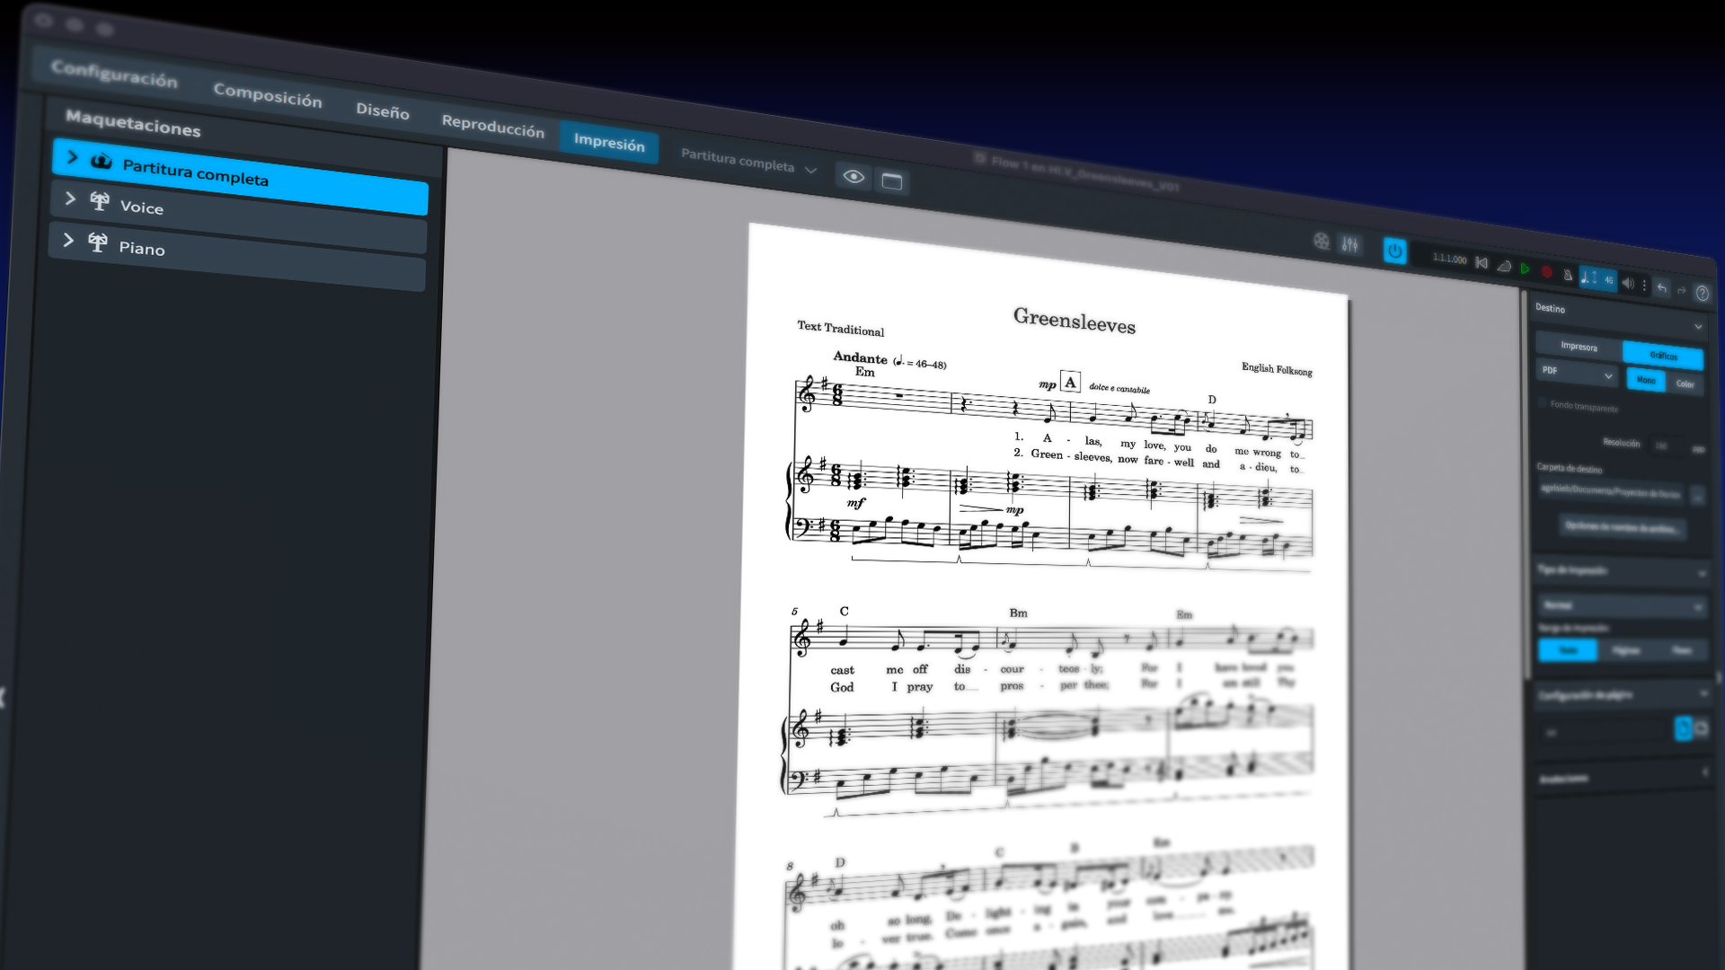The width and height of the screenshot is (1725, 970).
Task: Expand the collapsed bottom right panel section
Action: coord(1705,772)
